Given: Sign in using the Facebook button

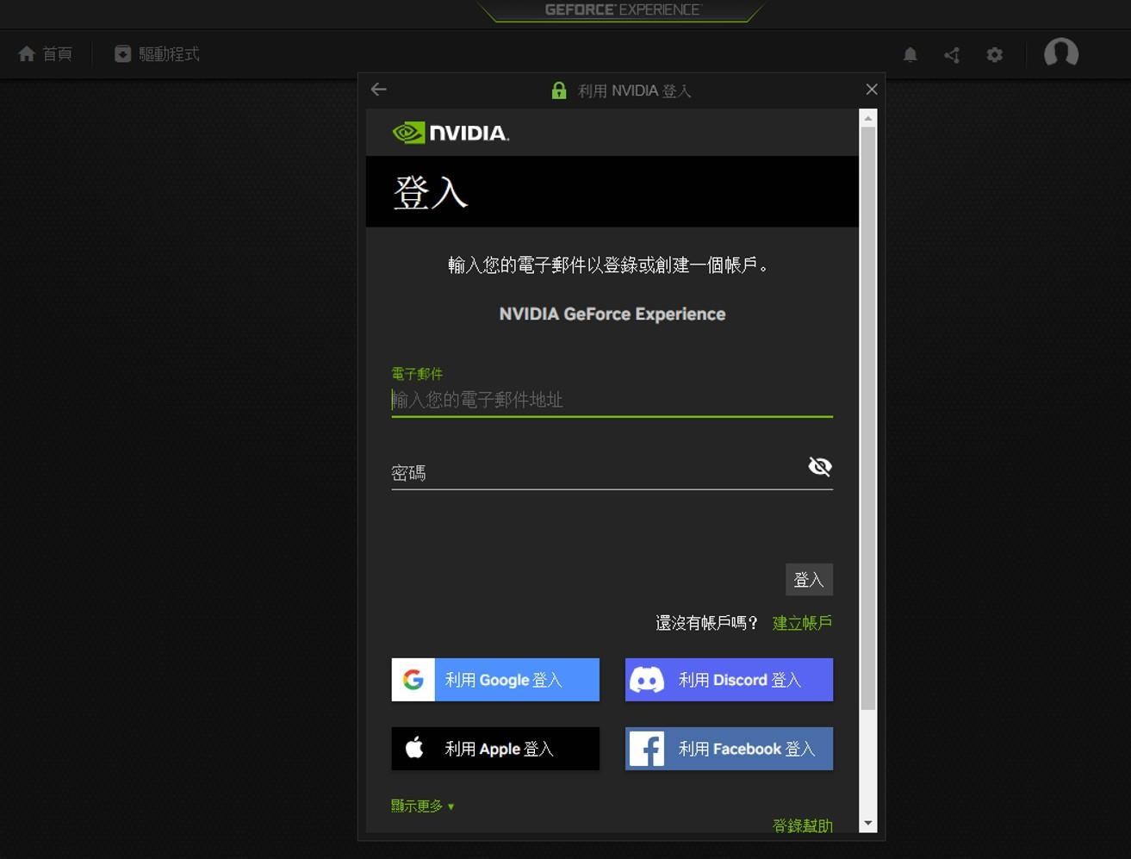Looking at the screenshot, I should tap(729, 749).
